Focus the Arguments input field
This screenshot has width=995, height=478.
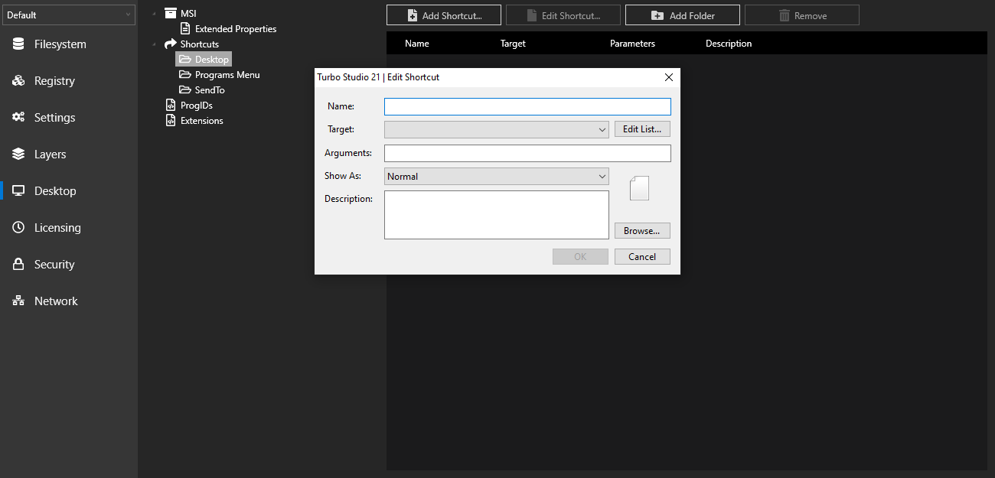click(527, 154)
